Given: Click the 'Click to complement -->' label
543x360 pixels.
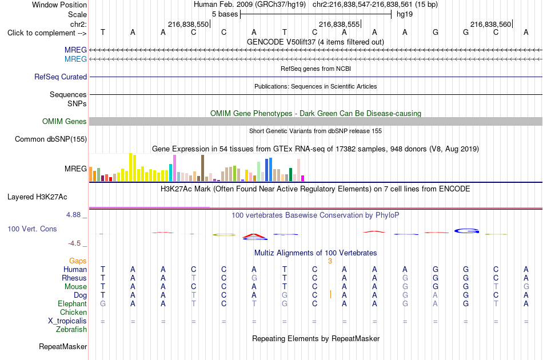Looking at the screenshot, I should 47,33.
